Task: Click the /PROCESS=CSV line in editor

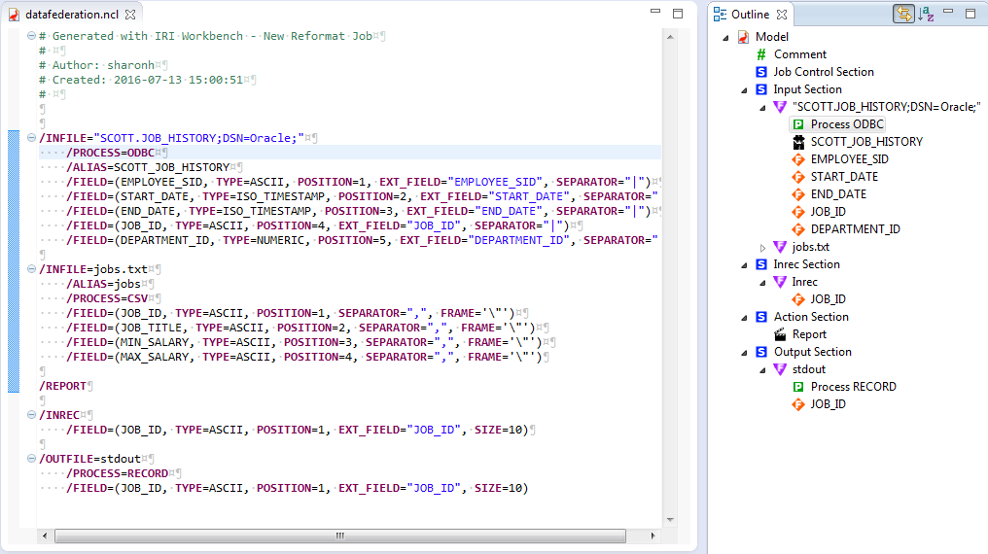Action: point(107,298)
